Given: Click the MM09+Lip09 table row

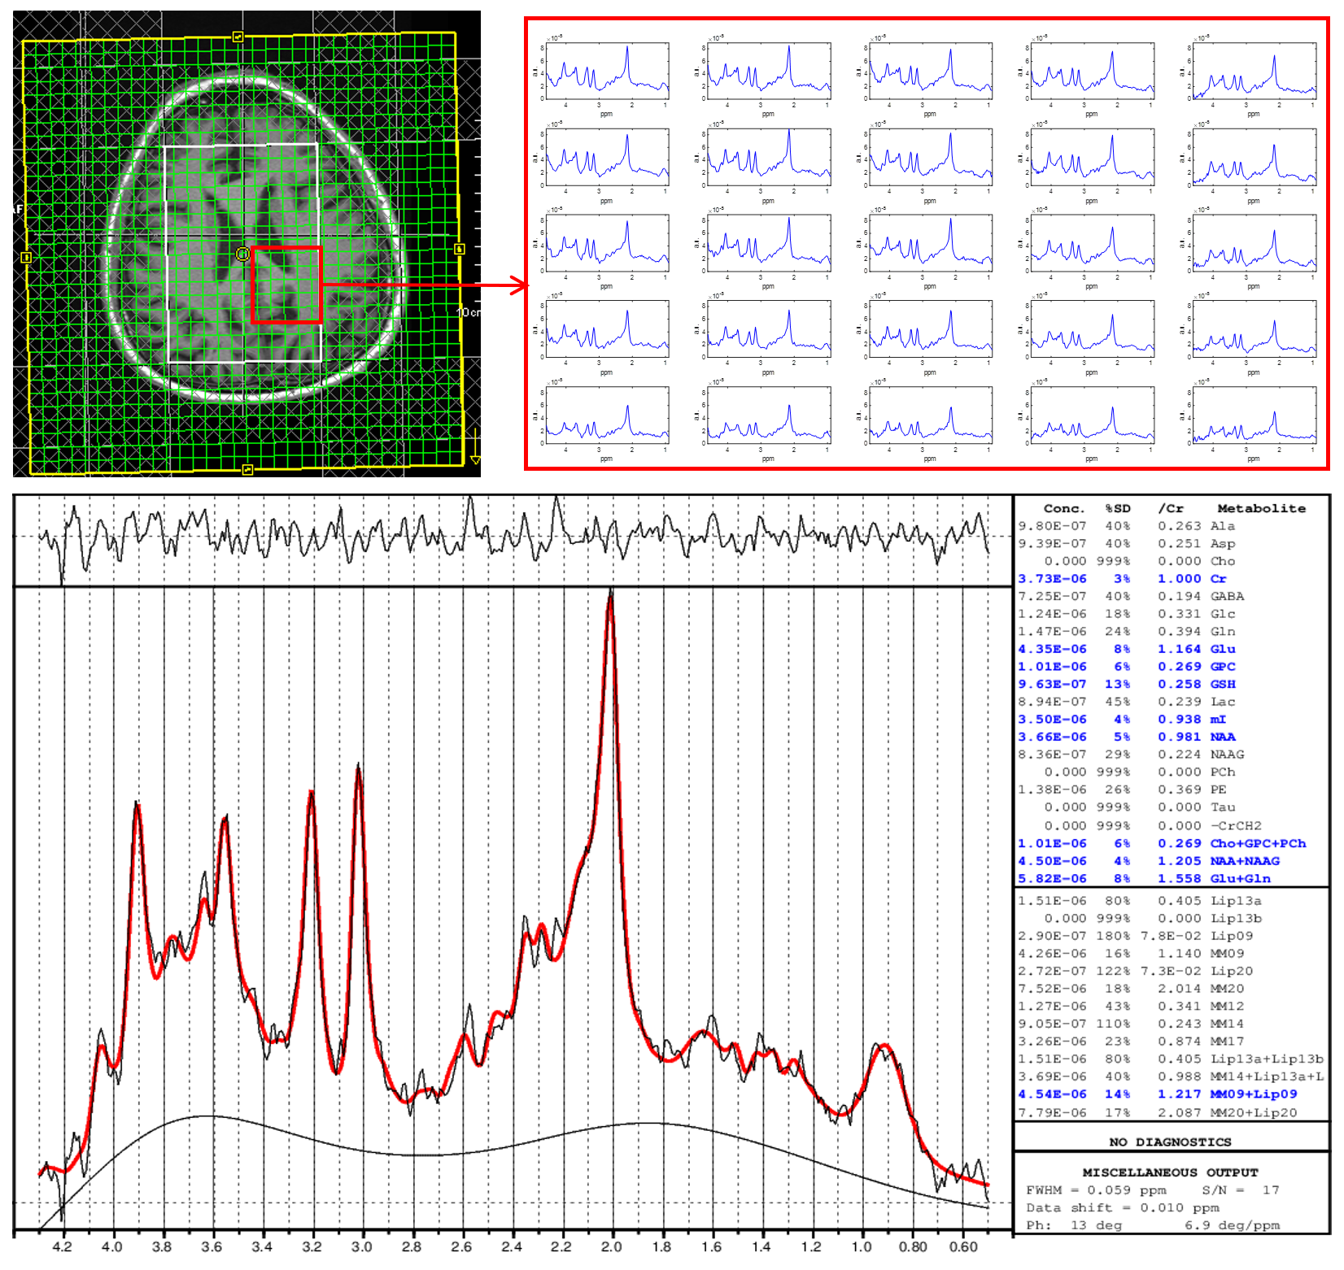Looking at the screenshot, I should 1170,1094.
